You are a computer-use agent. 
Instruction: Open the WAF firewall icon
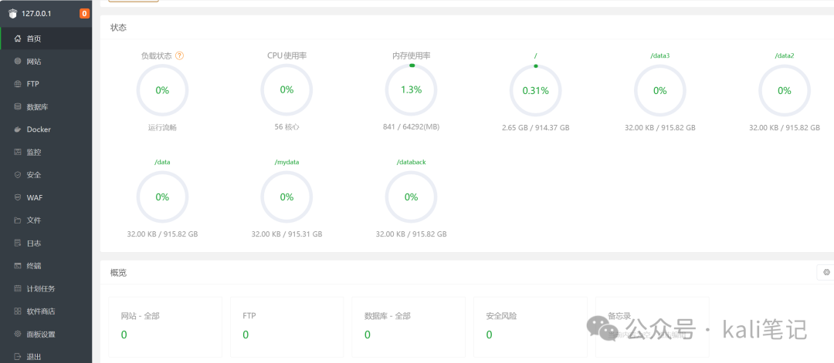[x=18, y=197]
